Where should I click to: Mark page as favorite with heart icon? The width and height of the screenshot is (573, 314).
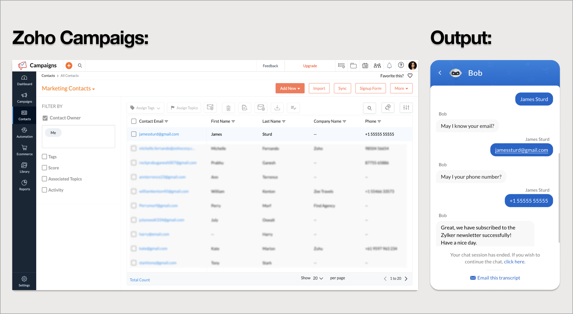(410, 76)
